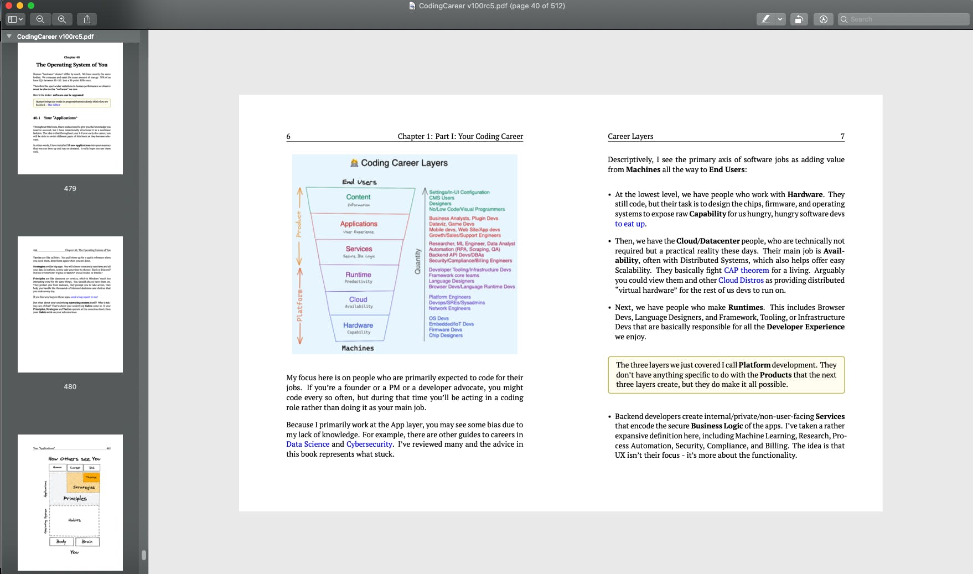Click the 'Cloud Distros' link

tap(741, 280)
